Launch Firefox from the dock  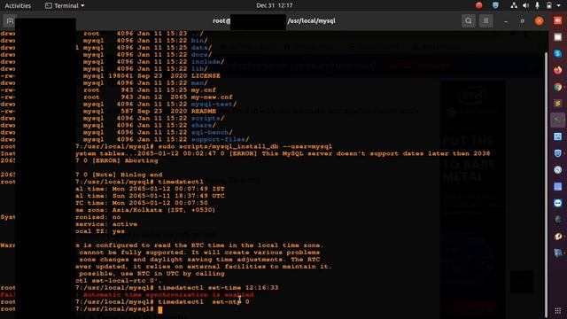557,70
